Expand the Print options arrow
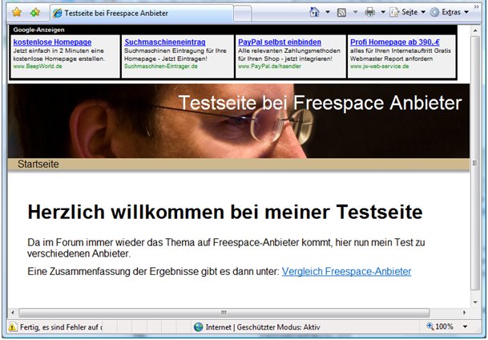The image size is (488, 340). click(383, 12)
